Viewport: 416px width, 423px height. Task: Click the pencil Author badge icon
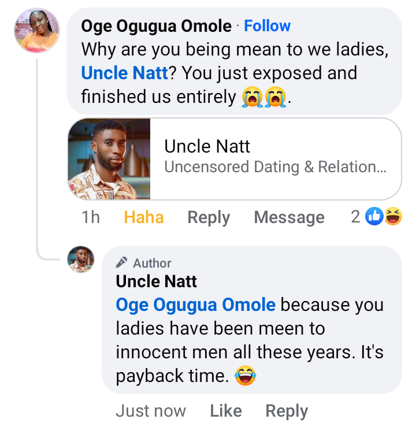click(x=121, y=263)
